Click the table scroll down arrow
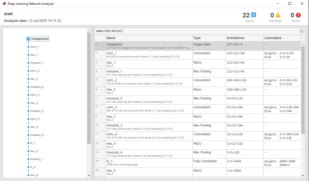This screenshot has width=309, height=181. 303,175
